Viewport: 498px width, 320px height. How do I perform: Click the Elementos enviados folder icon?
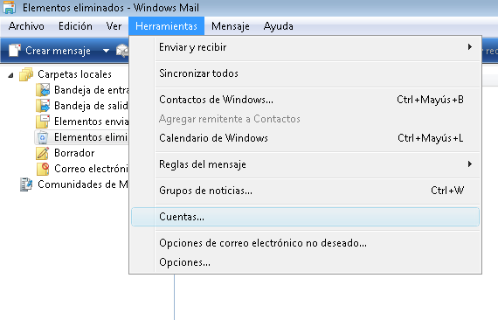[x=43, y=122]
